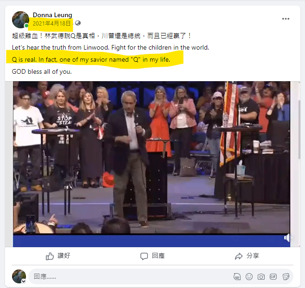Click Donna Leung's profile picture
305x288 pixels.
click(20, 19)
